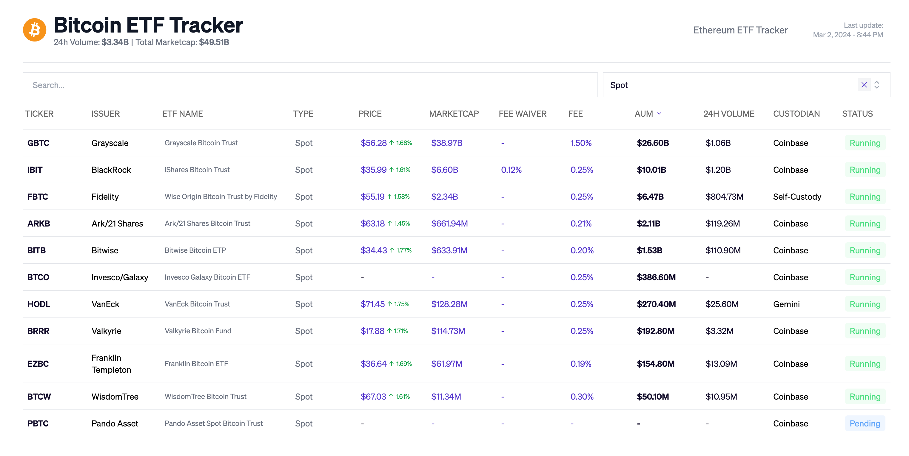Open Invesco Galaxy Bitcoin ETF name
Viewport: 909px width, 456px height.
click(x=207, y=277)
